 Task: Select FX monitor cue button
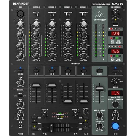(x=115, y=71)
